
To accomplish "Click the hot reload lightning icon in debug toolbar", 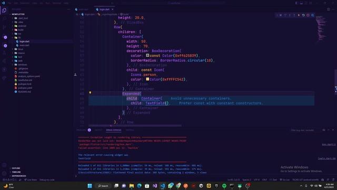I will coord(299,15).
